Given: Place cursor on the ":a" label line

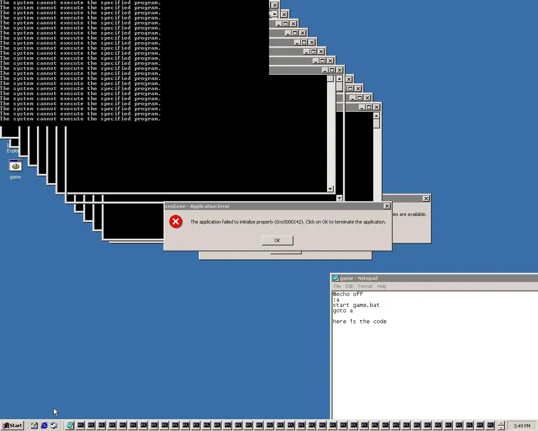Looking at the screenshot, I should tap(336, 300).
